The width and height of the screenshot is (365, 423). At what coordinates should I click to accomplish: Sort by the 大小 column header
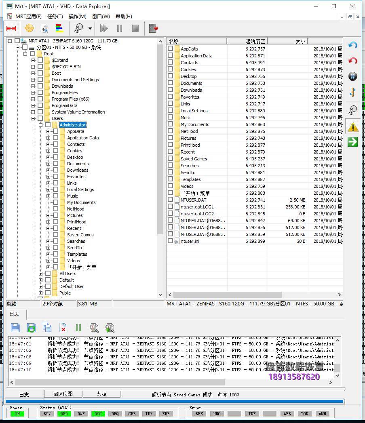click(287, 41)
